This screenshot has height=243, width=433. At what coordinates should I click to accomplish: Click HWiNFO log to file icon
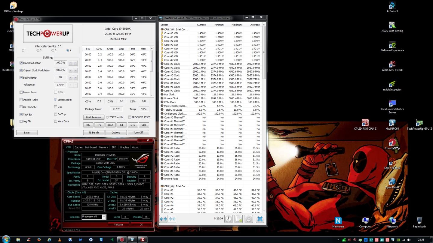pyautogui.click(x=238, y=219)
